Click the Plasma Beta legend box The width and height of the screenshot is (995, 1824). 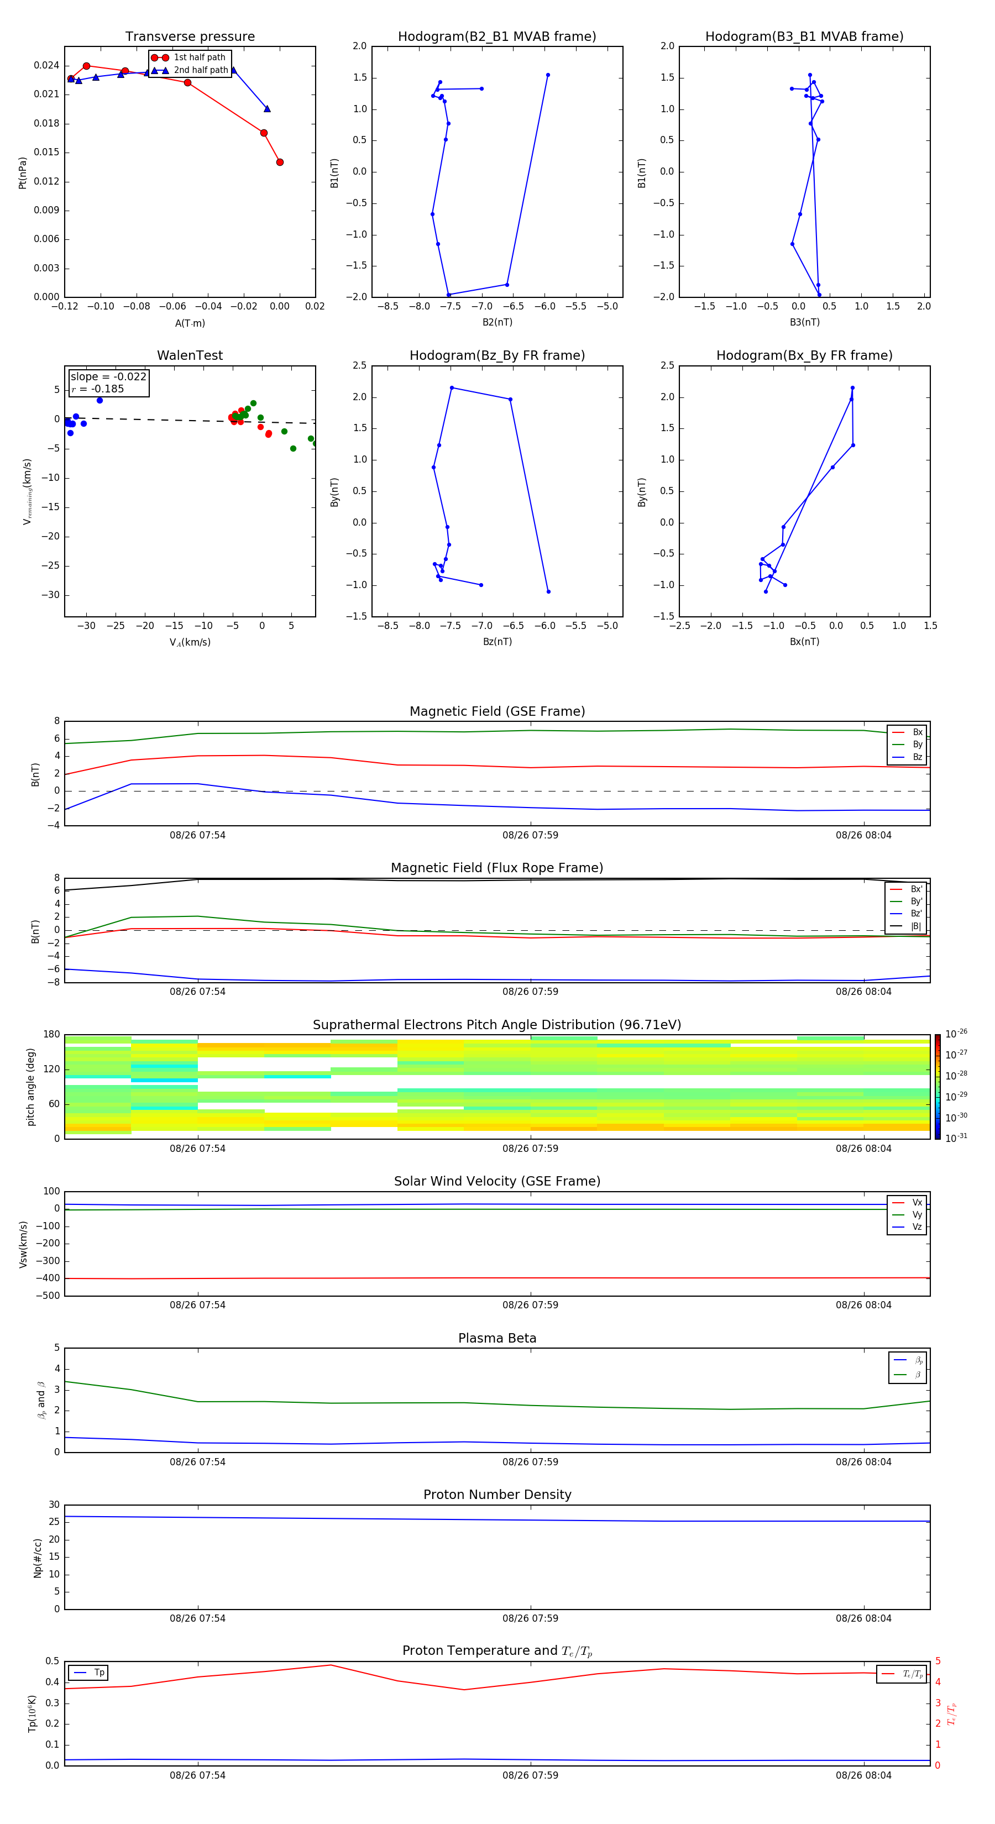point(907,1367)
